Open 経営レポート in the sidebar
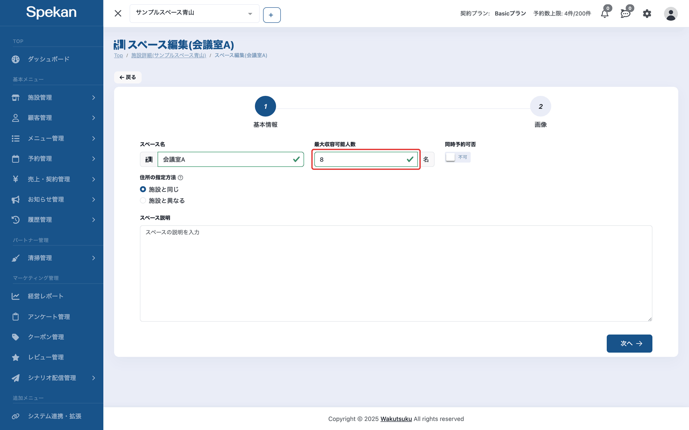This screenshot has height=430, width=689. coord(52,296)
